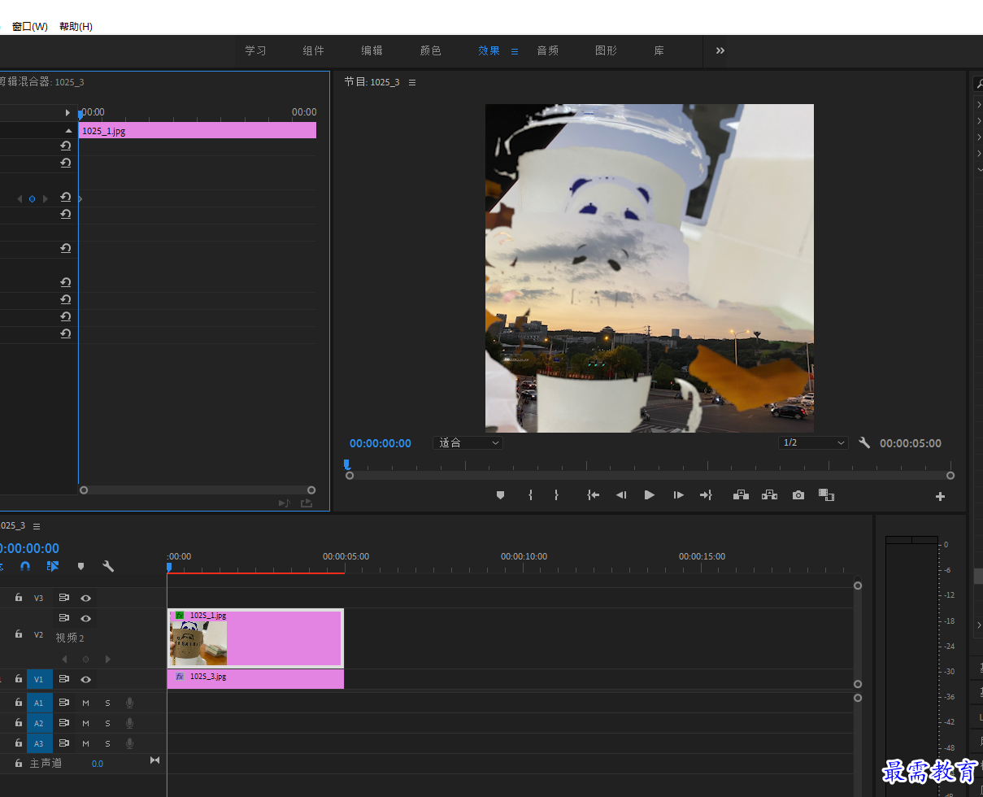Step back one frame
The height and width of the screenshot is (797, 983).
tap(621, 494)
